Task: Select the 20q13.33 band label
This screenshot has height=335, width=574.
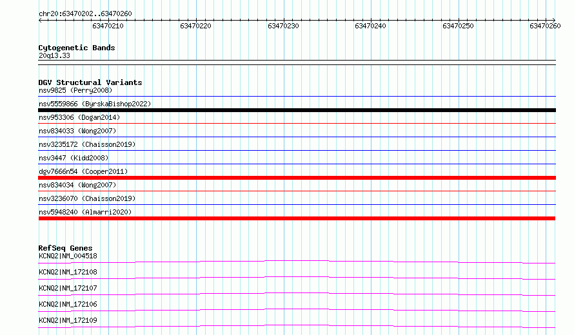Action: (54, 55)
